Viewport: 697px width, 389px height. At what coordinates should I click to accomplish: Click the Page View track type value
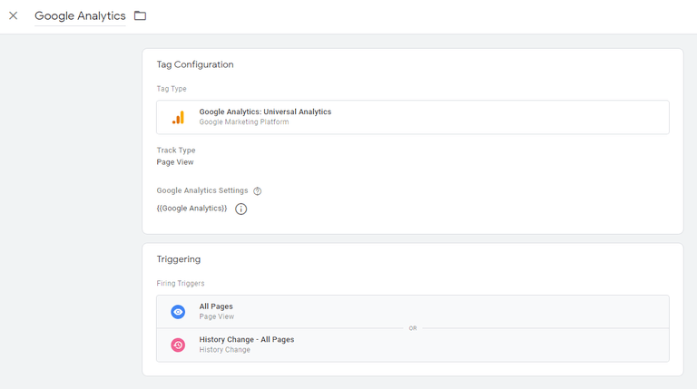[x=175, y=162]
